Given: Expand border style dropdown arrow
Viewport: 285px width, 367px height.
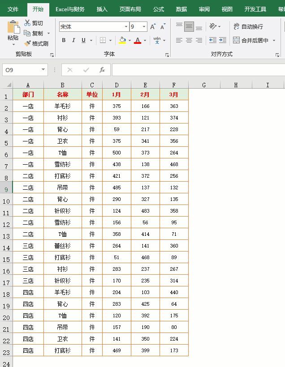Looking at the screenshot, I should coord(110,40).
